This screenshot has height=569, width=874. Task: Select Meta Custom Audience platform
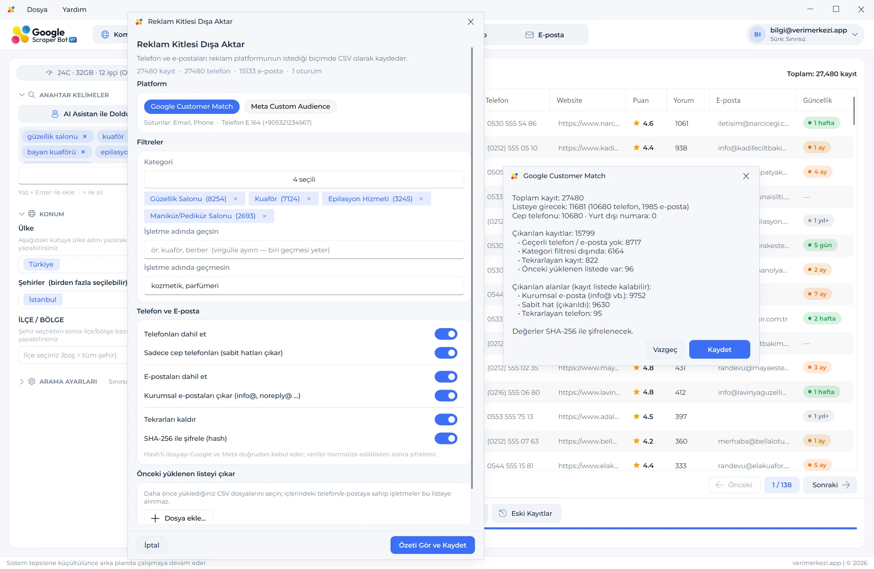coord(290,106)
